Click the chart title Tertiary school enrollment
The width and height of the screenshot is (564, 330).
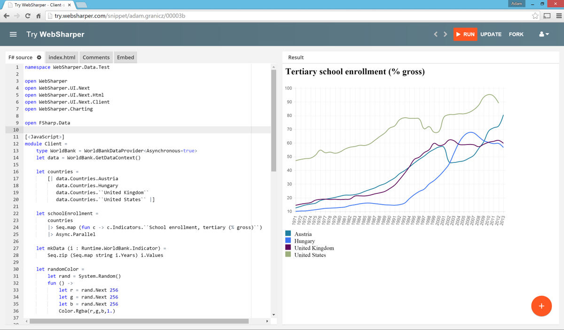pyautogui.click(x=355, y=72)
